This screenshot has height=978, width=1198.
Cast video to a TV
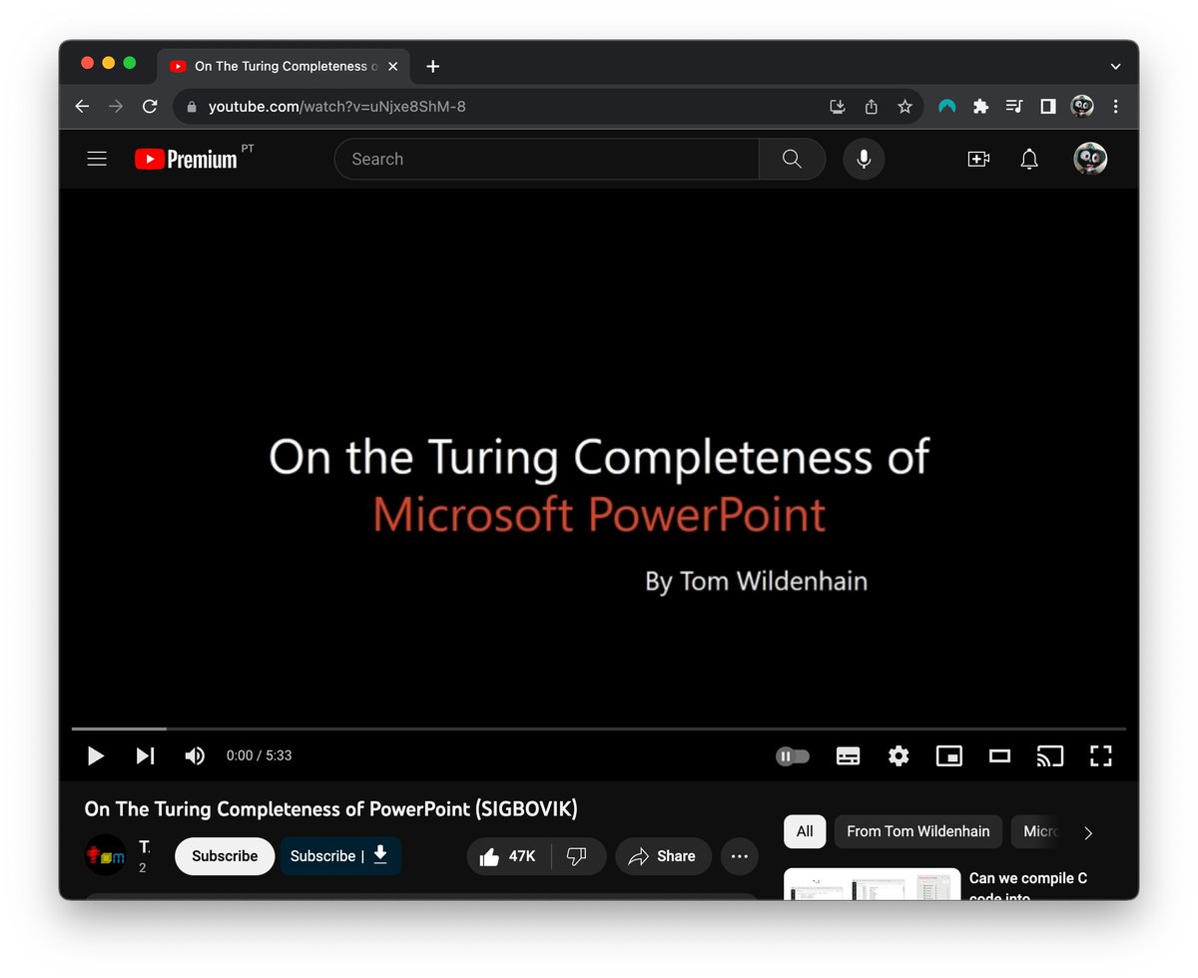(1050, 755)
